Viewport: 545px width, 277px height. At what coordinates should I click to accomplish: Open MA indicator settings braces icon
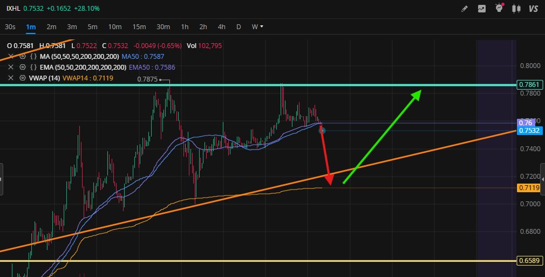pyautogui.click(x=33, y=56)
